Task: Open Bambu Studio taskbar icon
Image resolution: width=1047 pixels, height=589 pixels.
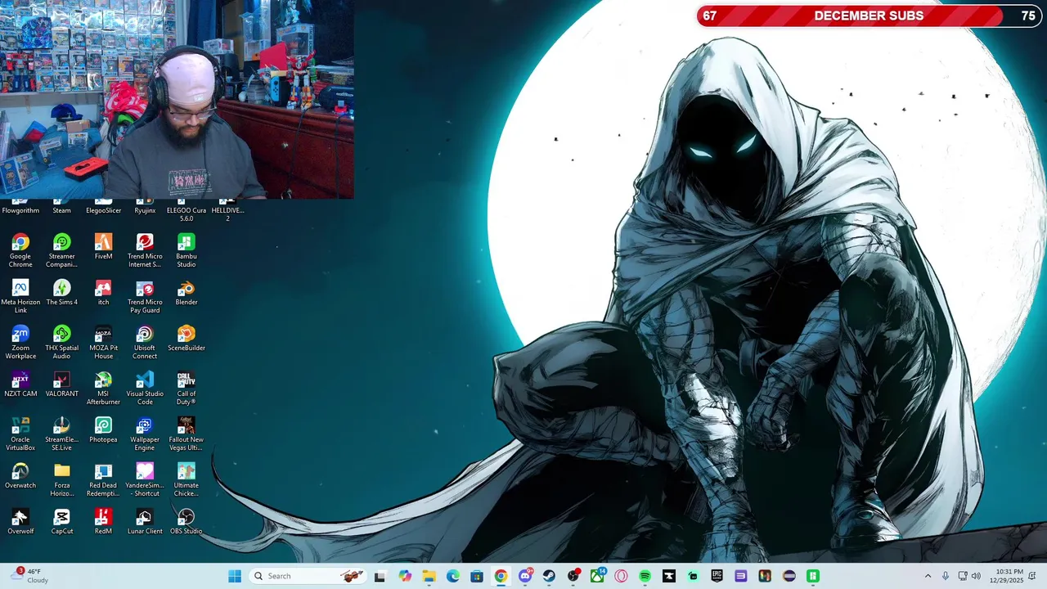Action: tap(813, 576)
